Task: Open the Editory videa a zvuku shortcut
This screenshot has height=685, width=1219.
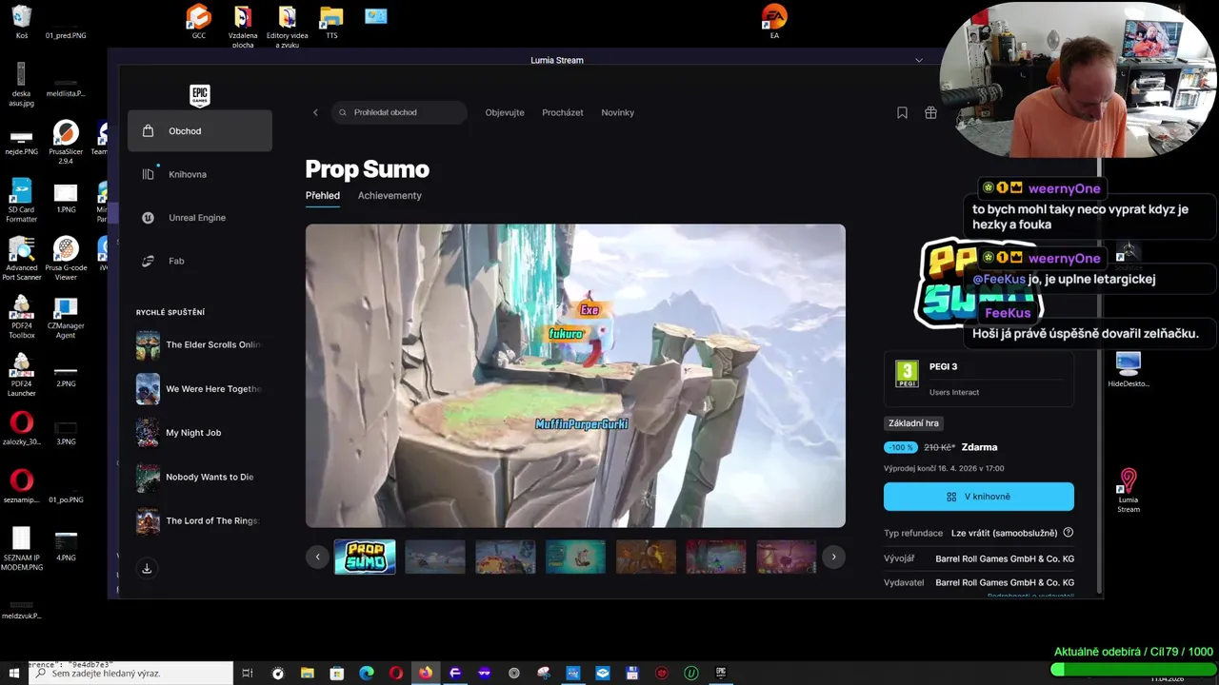Action: tap(287, 26)
